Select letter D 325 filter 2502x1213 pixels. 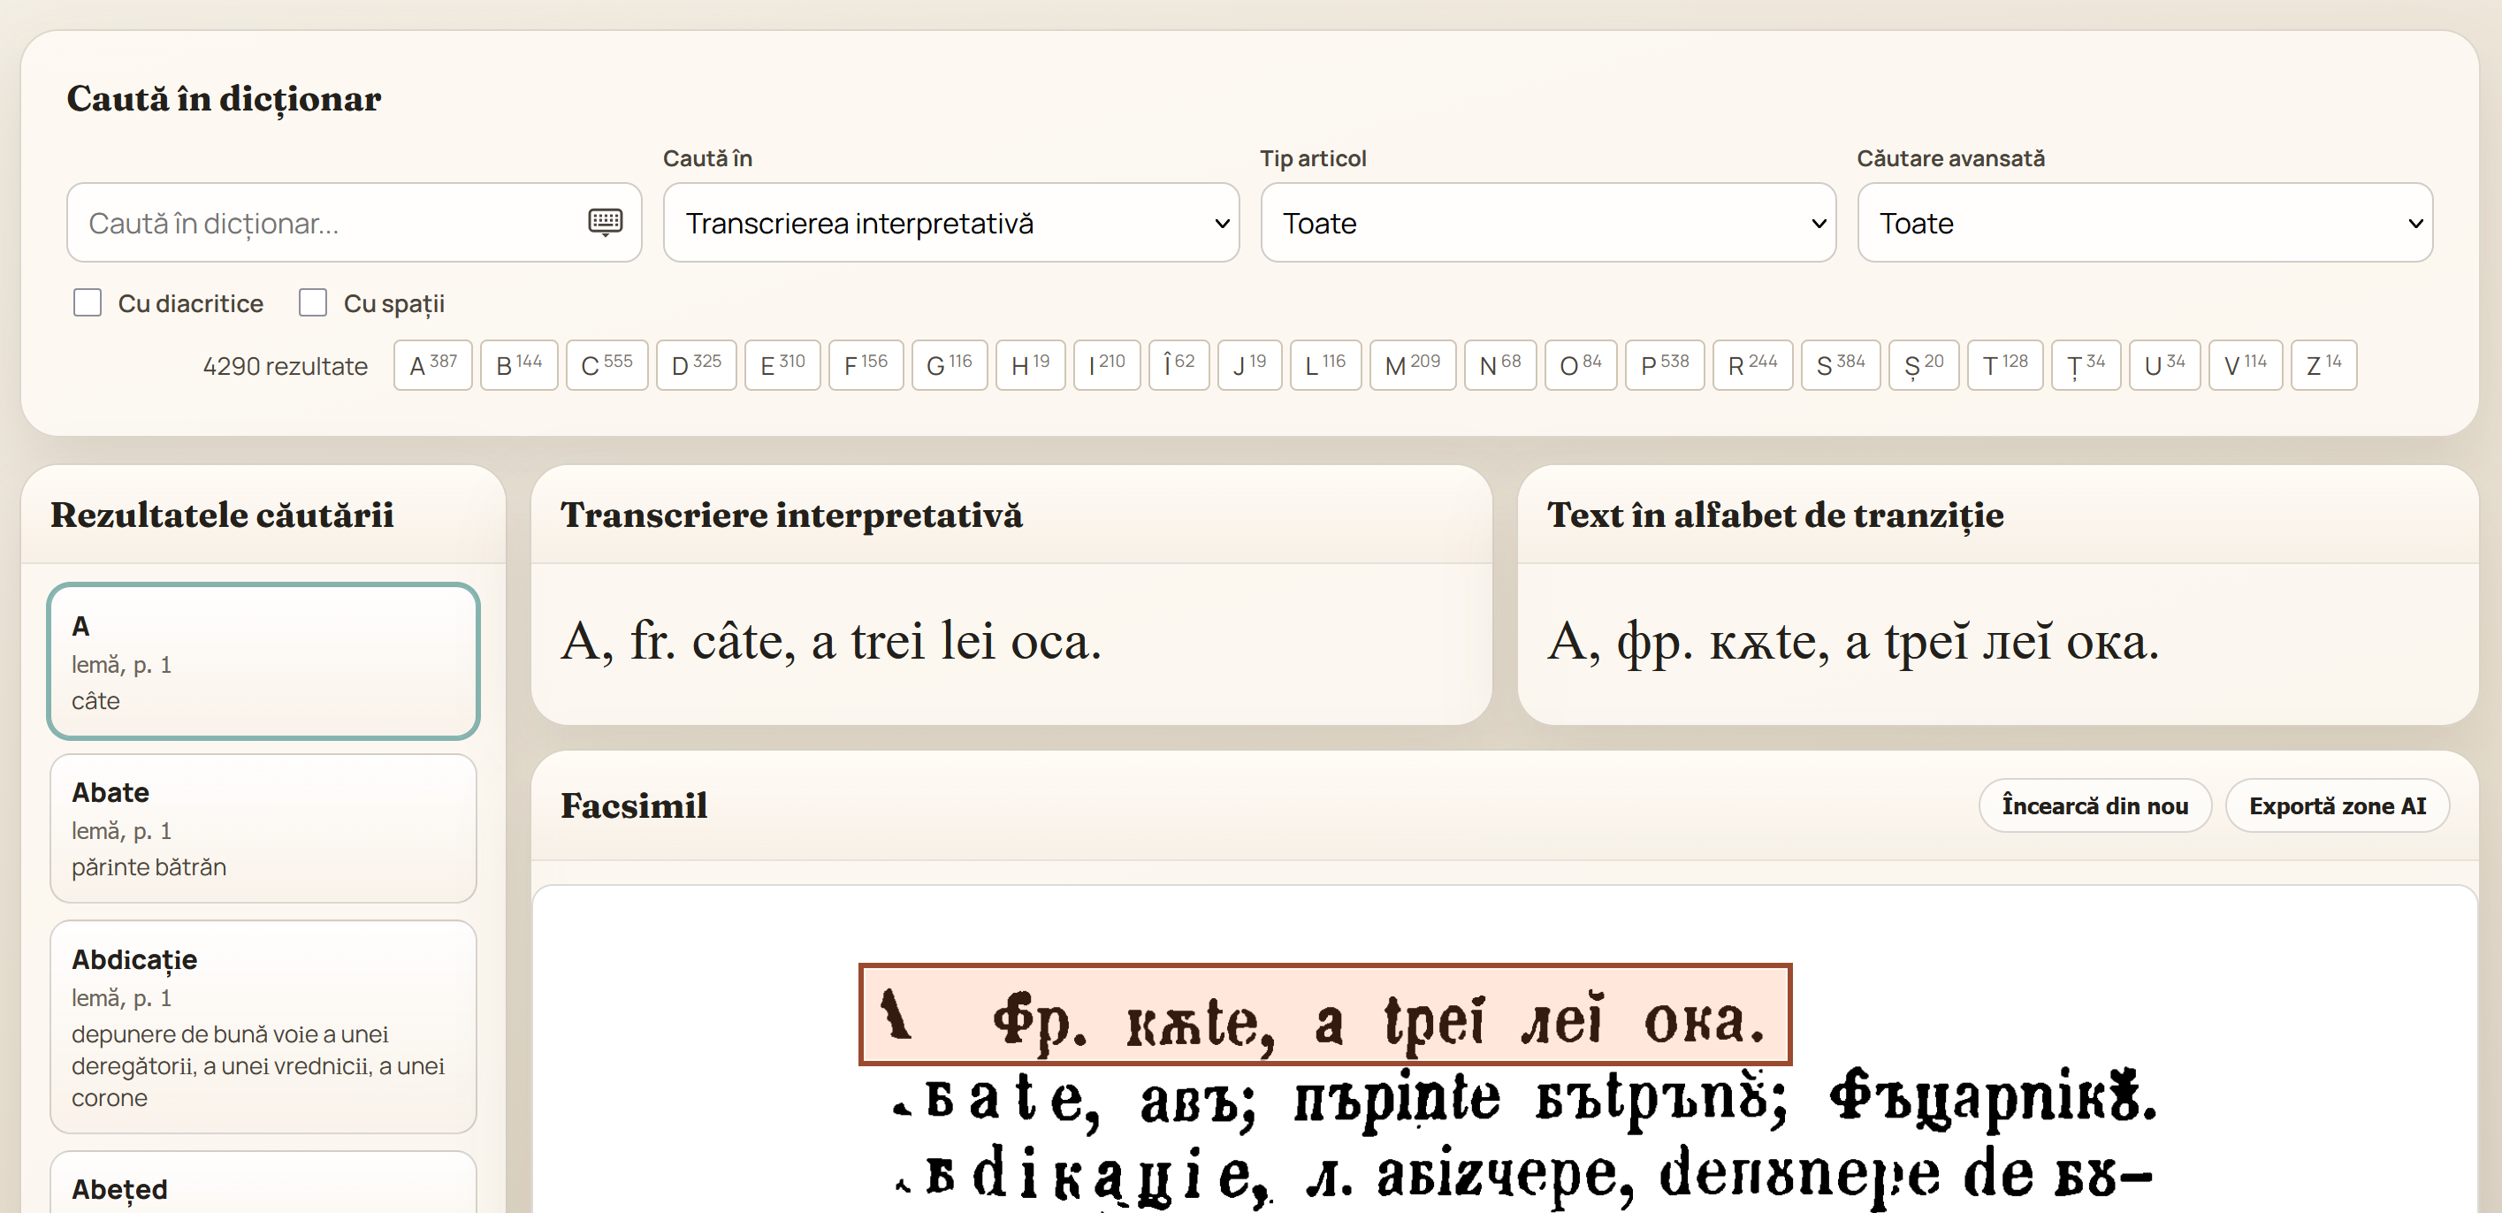point(697,365)
